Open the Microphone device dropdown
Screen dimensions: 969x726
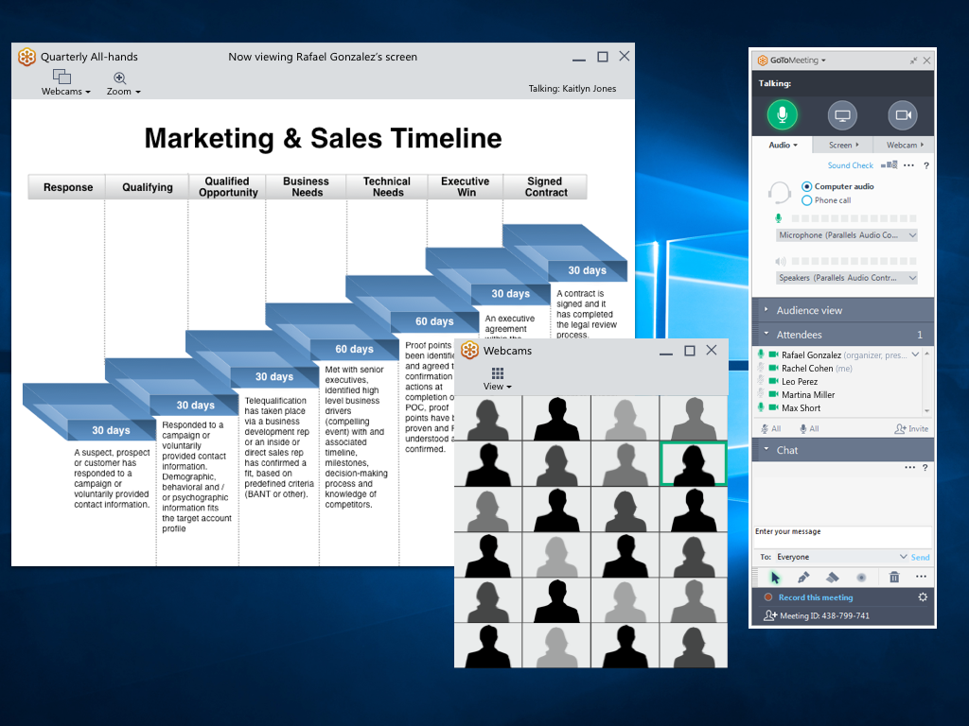pyautogui.click(x=846, y=235)
